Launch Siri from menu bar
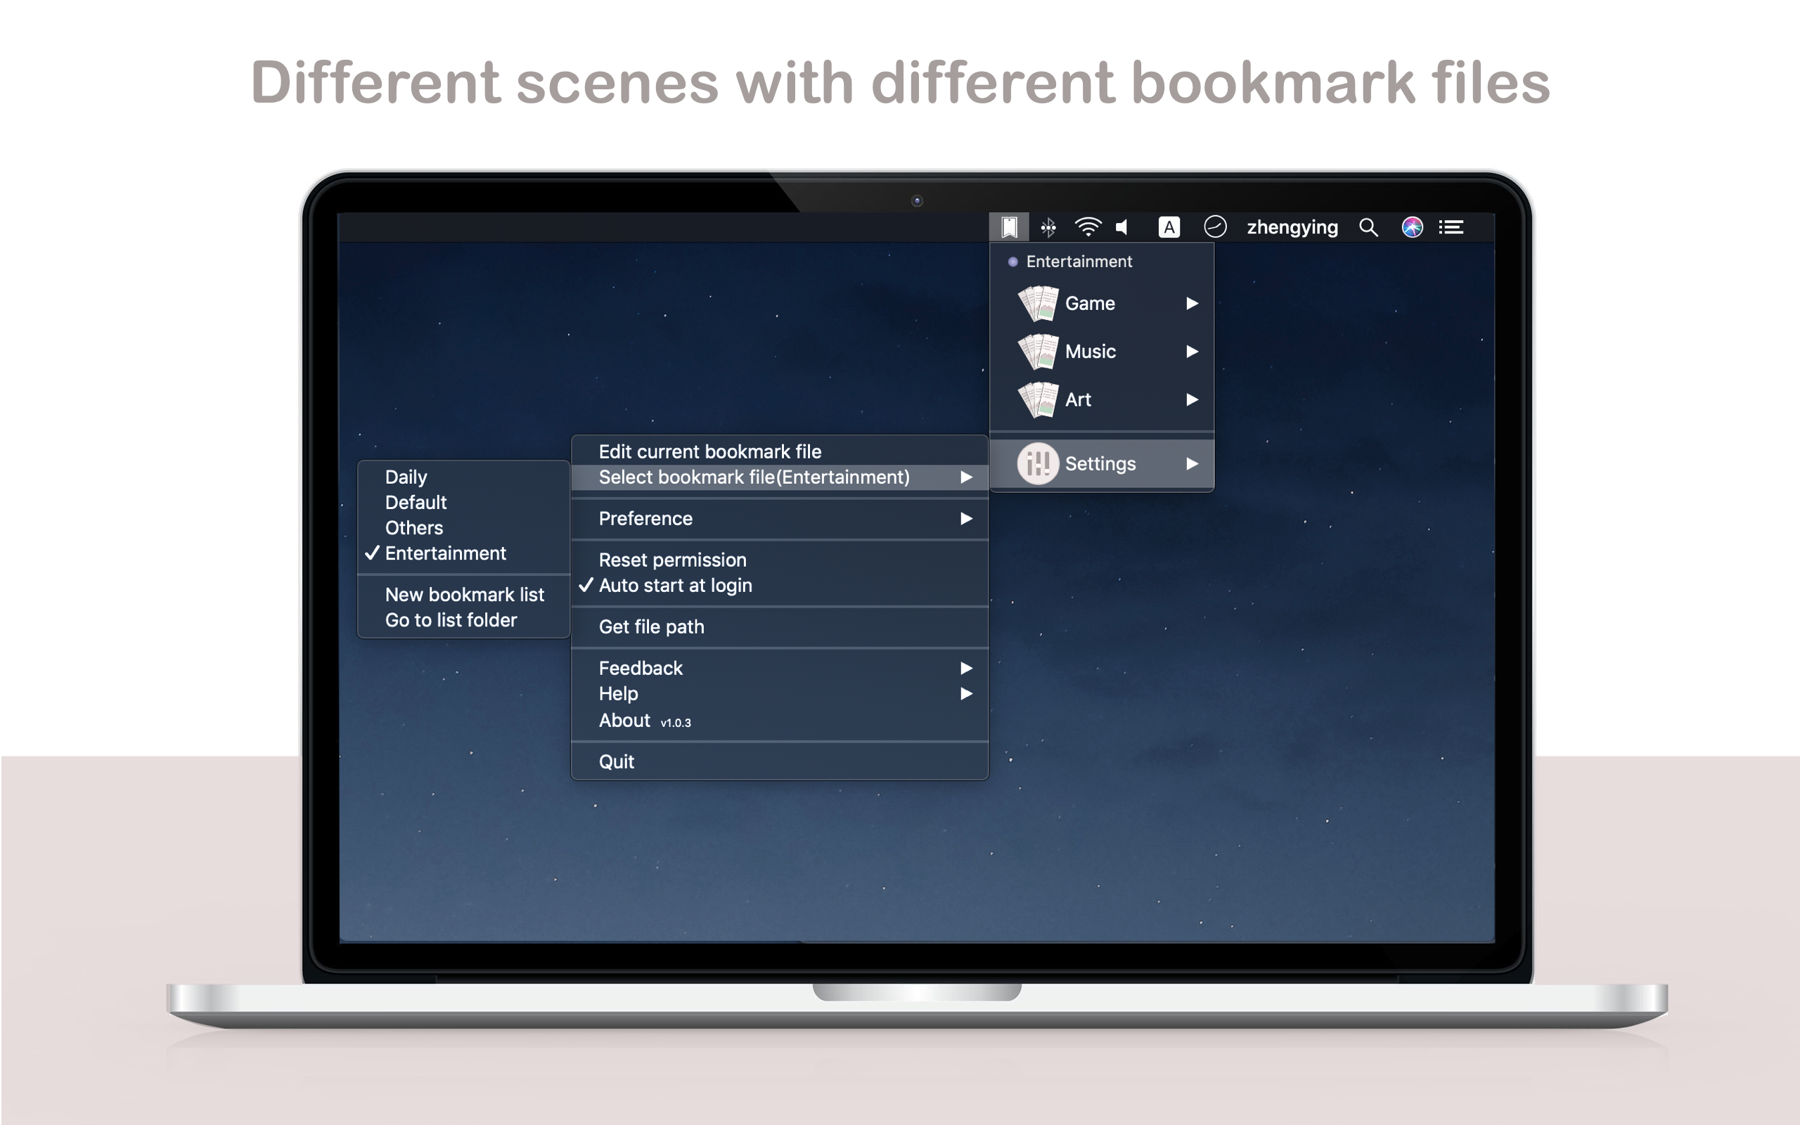The width and height of the screenshot is (1800, 1125). pyautogui.click(x=1412, y=227)
